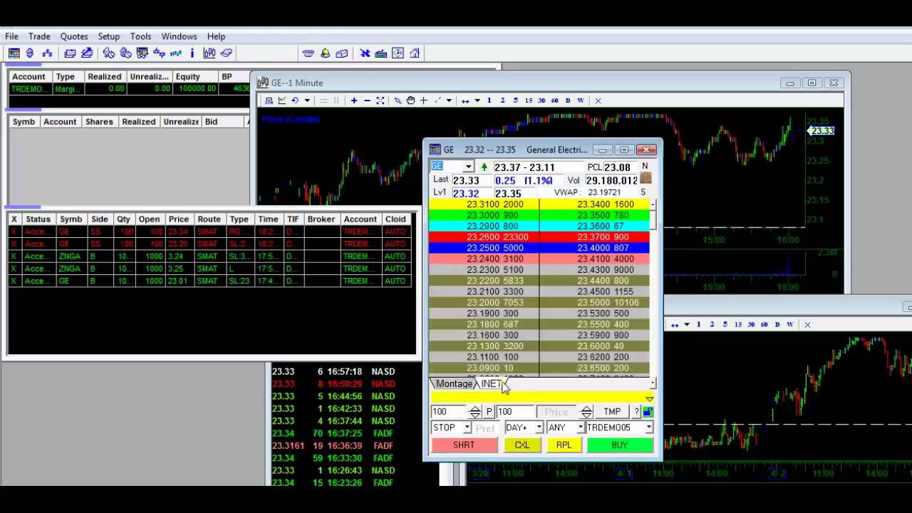Click the question mark button in order entry
912x513 pixels.
(x=636, y=411)
